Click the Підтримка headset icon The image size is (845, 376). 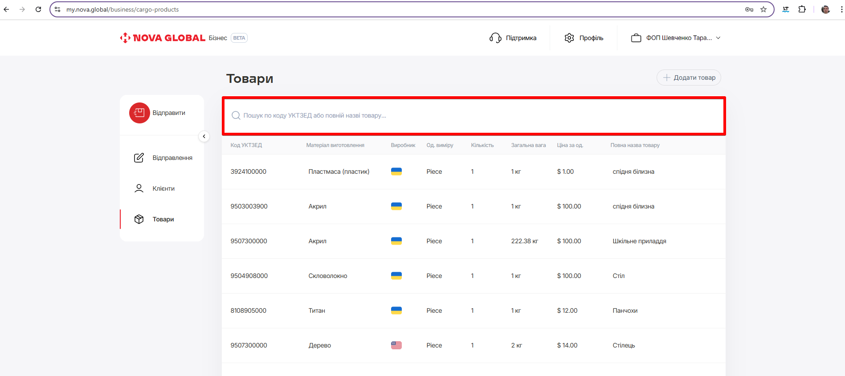click(495, 38)
